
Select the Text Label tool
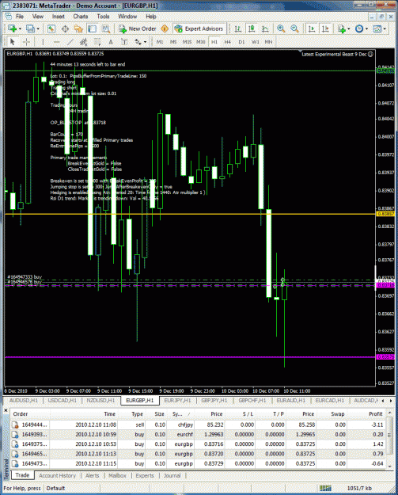[x=124, y=42]
